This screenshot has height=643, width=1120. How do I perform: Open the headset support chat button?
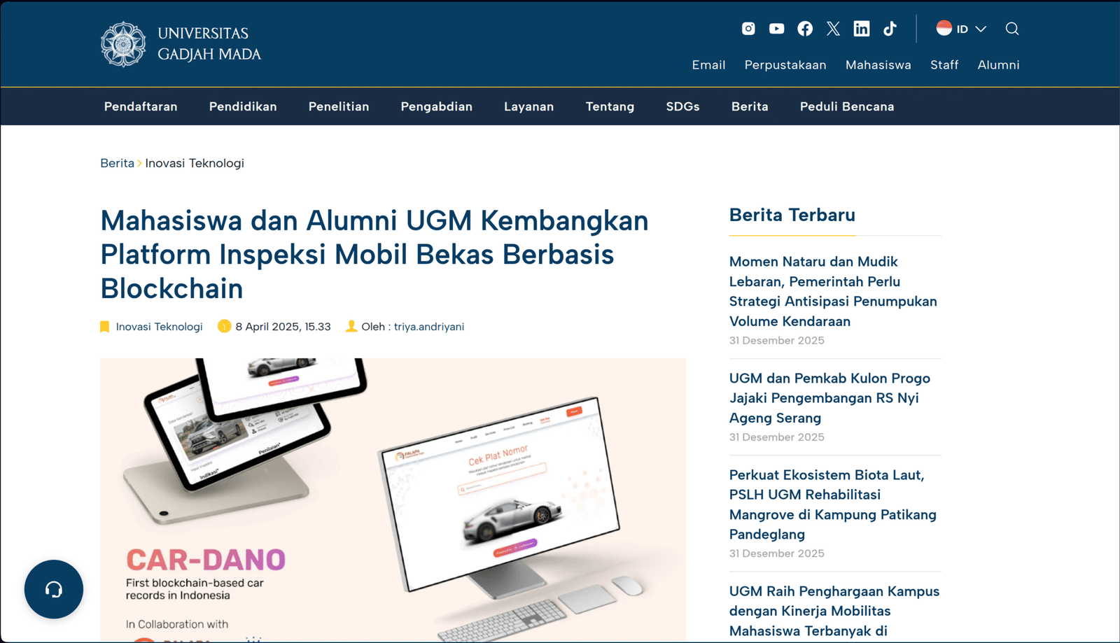[x=54, y=589]
